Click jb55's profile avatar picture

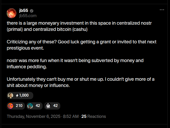pos(12,14)
